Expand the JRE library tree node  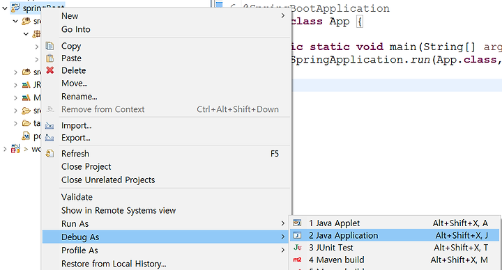15,85
